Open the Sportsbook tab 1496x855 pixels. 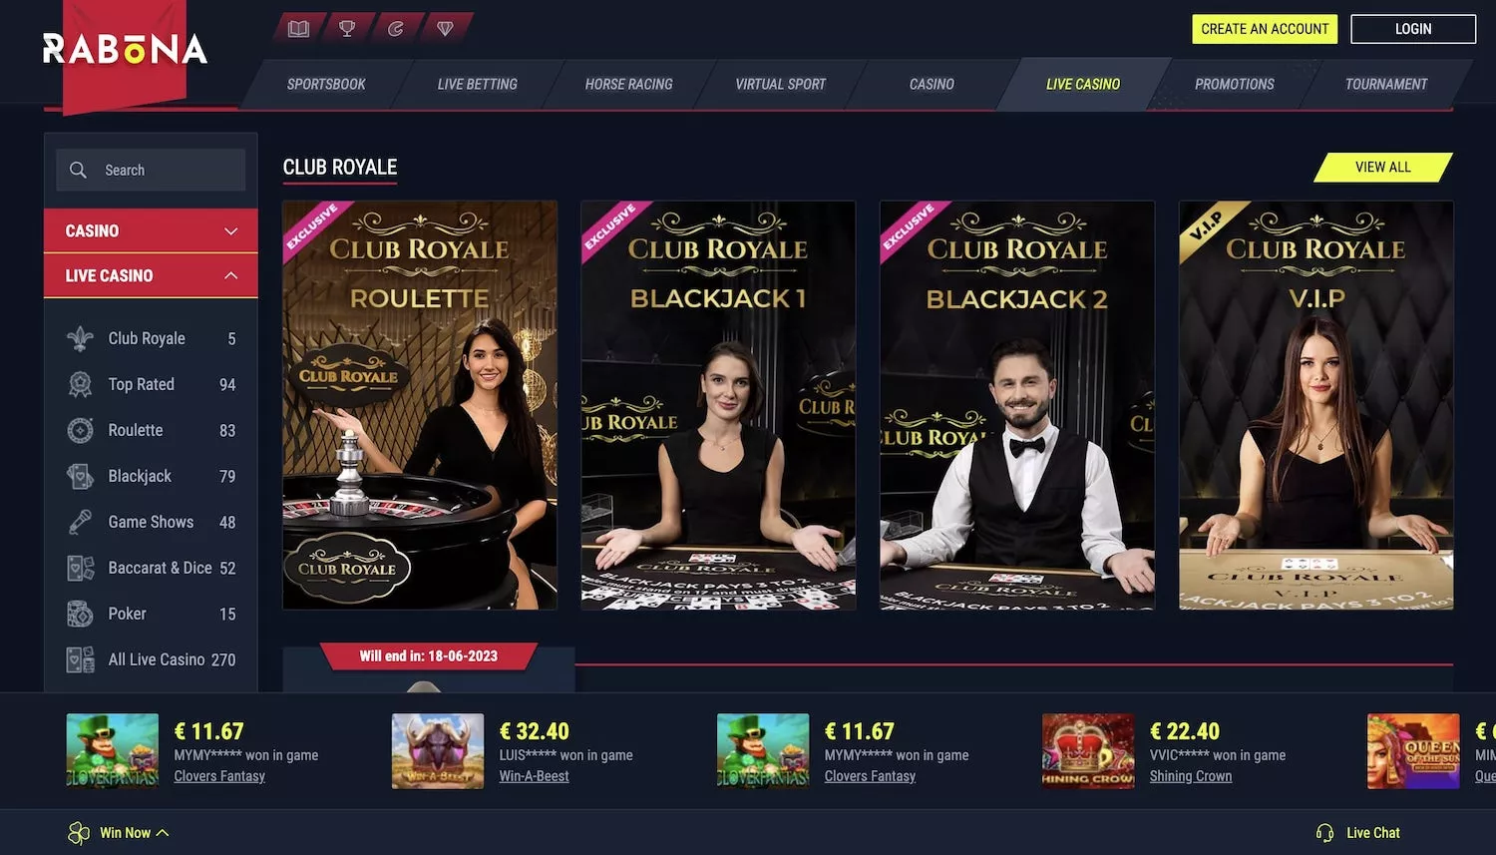click(x=326, y=85)
